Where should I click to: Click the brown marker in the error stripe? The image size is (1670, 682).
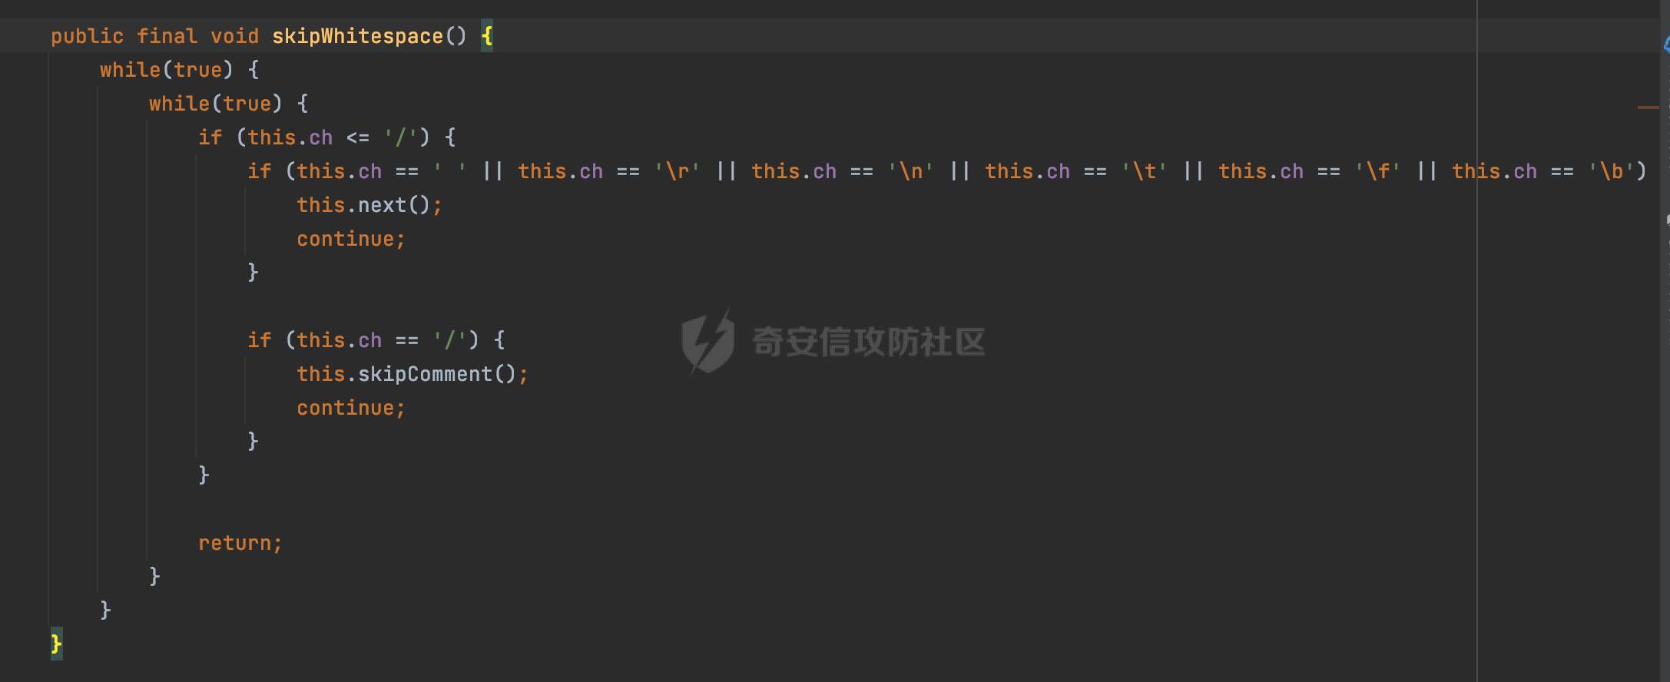(1648, 108)
